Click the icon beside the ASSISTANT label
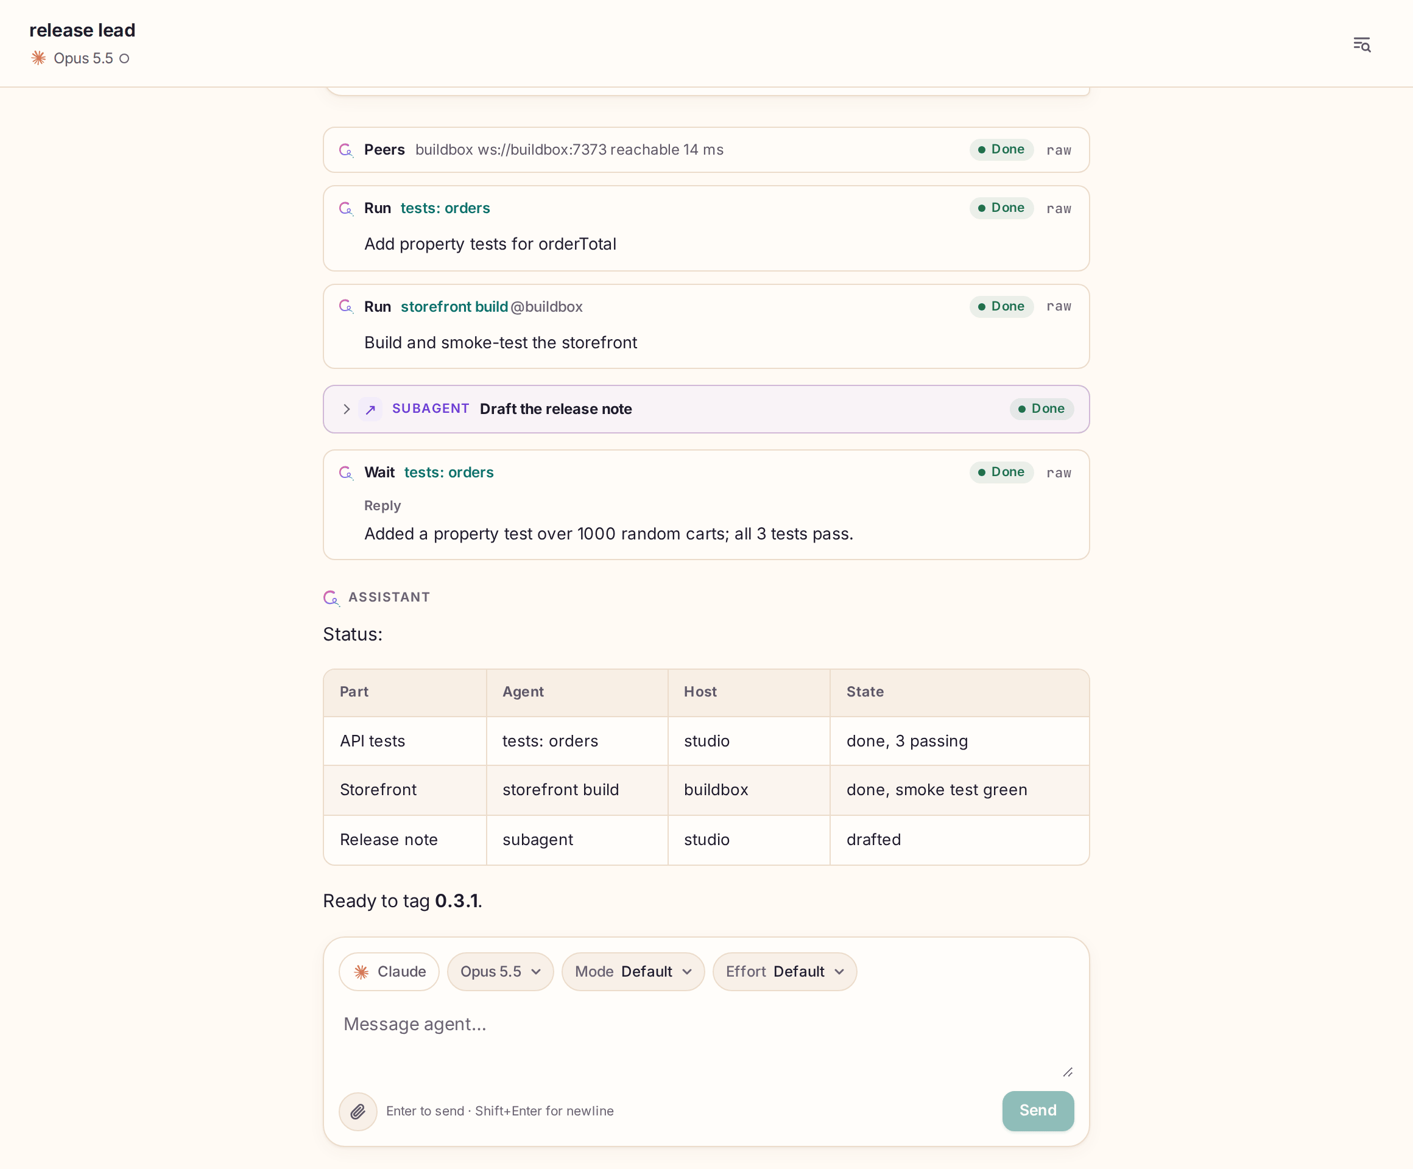Image resolution: width=1413 pixels, height=1169 pixels. [x=331, y=597]
